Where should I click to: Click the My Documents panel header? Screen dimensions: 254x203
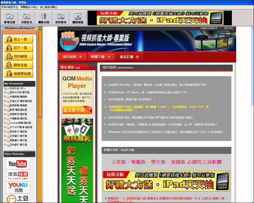tap(19, 84)
